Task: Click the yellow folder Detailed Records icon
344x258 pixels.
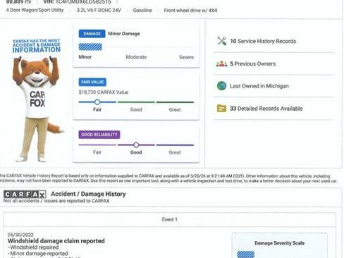Action: pyautogui.click(x=221, y=109)
